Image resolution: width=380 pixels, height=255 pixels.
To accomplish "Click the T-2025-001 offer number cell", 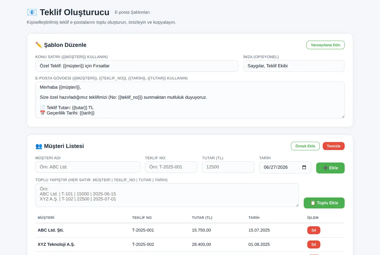I will coord(143,230).
